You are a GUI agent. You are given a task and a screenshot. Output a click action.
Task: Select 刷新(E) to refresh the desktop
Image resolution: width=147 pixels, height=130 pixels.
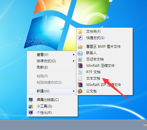[x=52, y=67]
